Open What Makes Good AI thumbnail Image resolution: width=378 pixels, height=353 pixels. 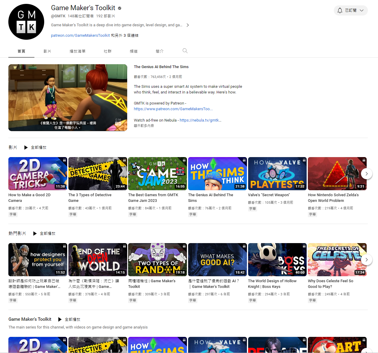(x=217, y=260)
